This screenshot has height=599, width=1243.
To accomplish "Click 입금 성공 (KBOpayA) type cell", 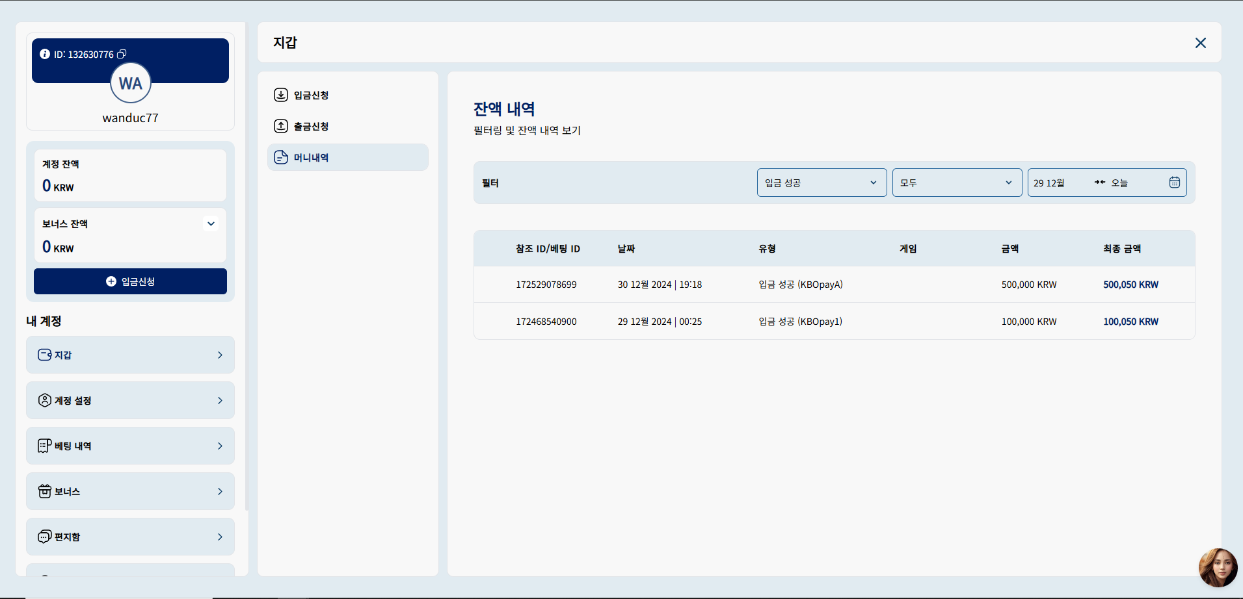I will click(801, 285).
